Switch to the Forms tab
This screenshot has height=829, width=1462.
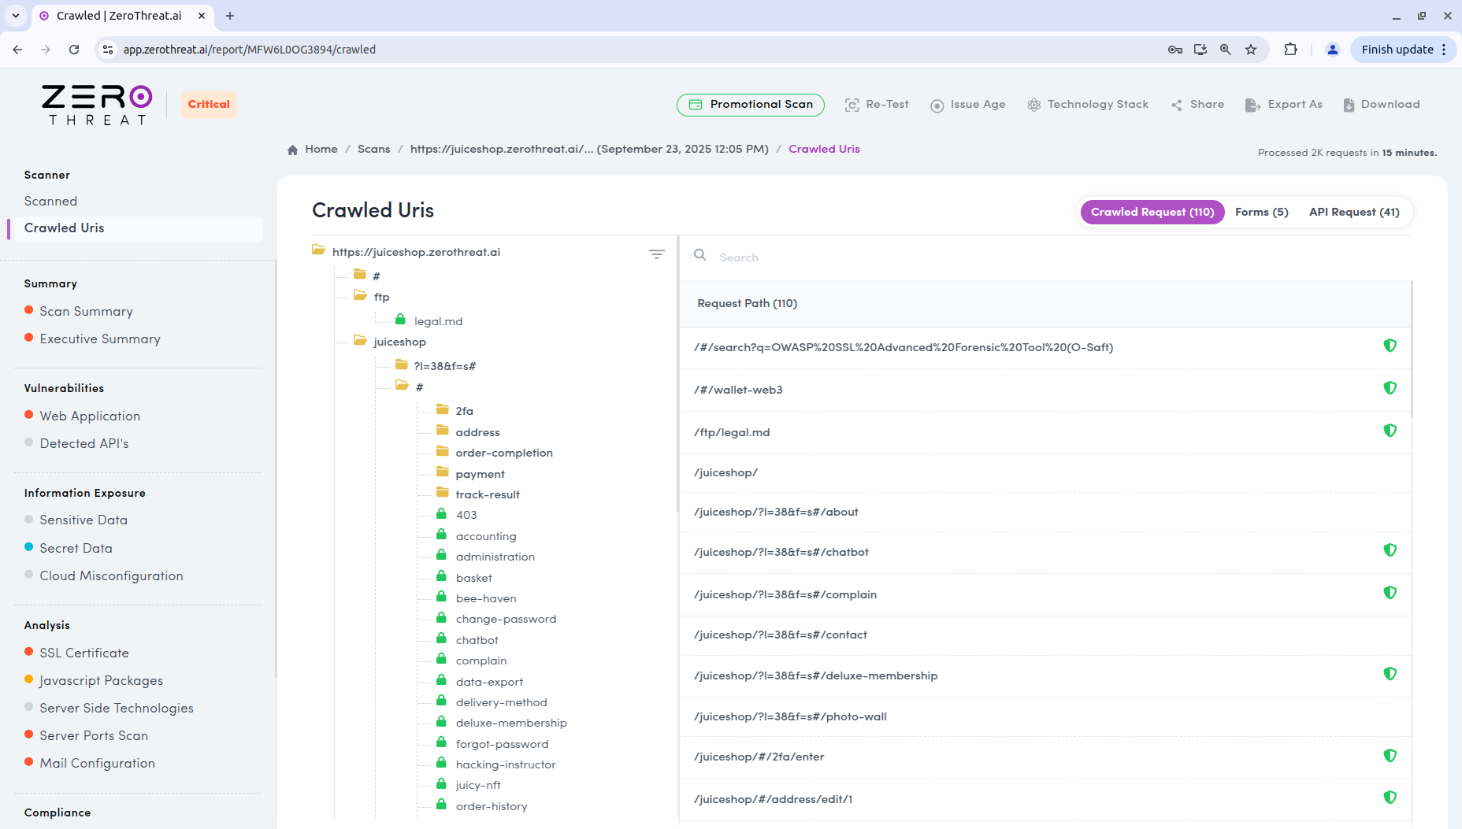tap(1261, 212)
